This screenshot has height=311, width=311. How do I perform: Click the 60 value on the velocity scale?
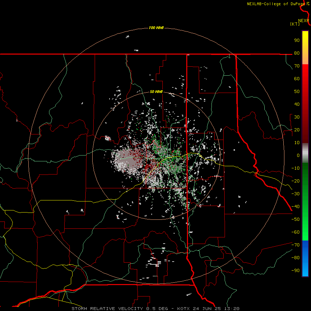[297, 78]
